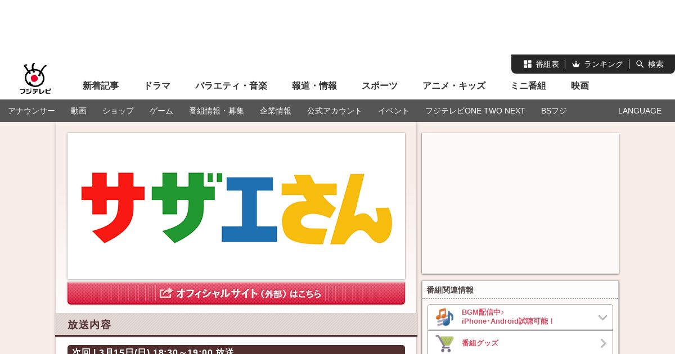Click the 番組表 text link
675x354 pixels.
(x=547, y=64)
